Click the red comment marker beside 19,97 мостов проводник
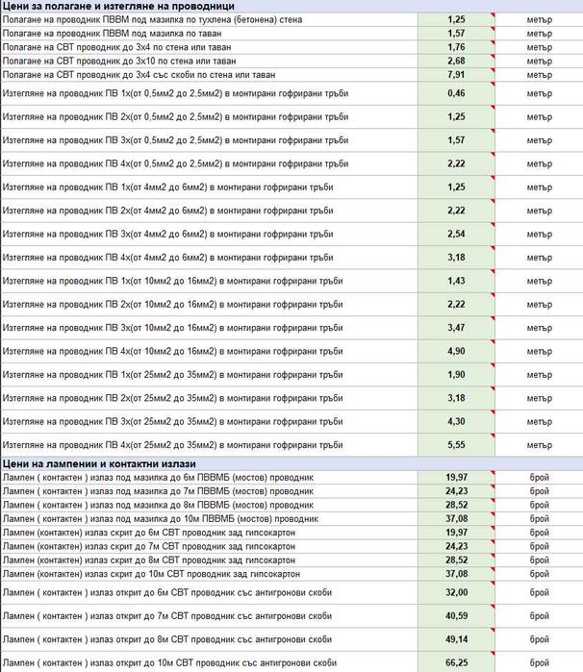 click(493, 473)
